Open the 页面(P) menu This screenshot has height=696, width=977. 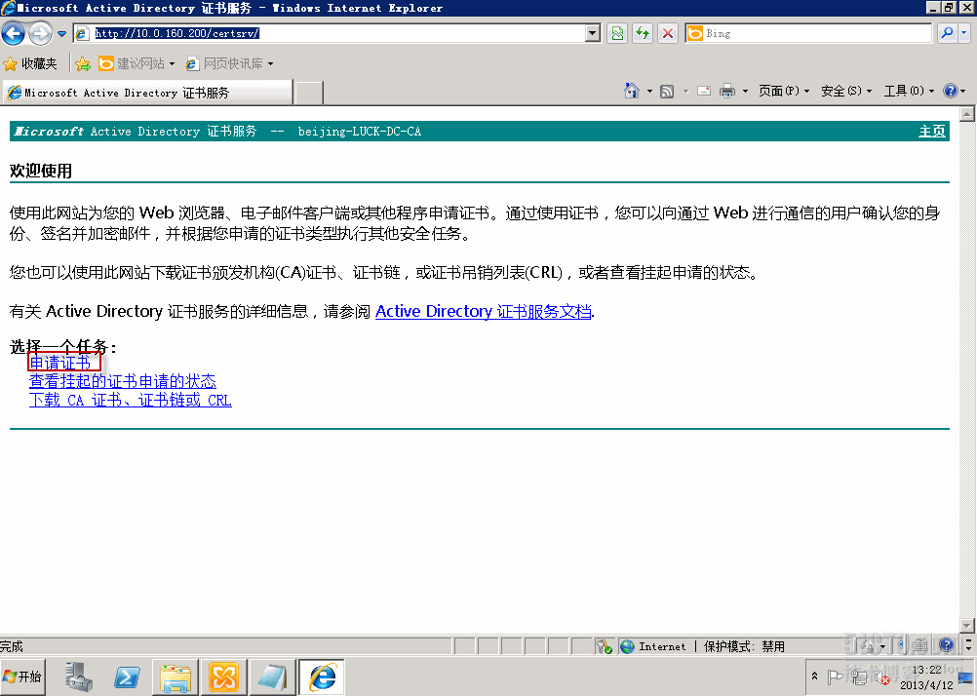pos(784,91)
